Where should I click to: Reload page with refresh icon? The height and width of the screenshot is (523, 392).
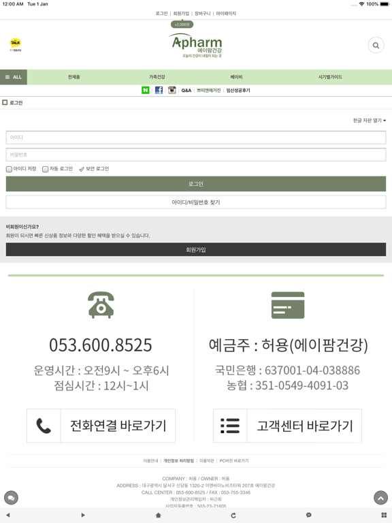(x=233, y=516)
